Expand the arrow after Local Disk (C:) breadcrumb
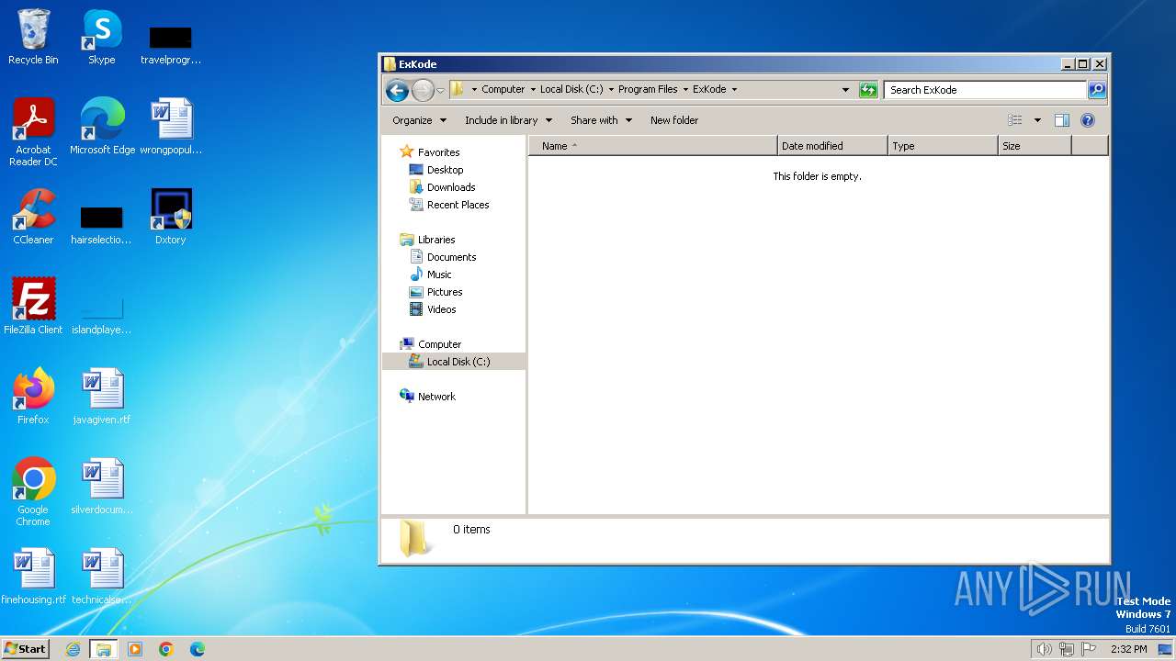The width and height of the screenshot is (1176, 661). pos(611,90)
